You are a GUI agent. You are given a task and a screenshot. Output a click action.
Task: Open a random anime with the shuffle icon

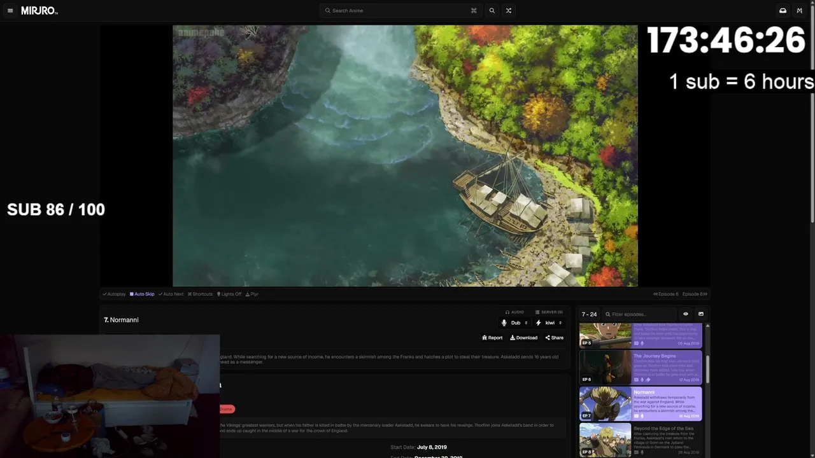508,11
